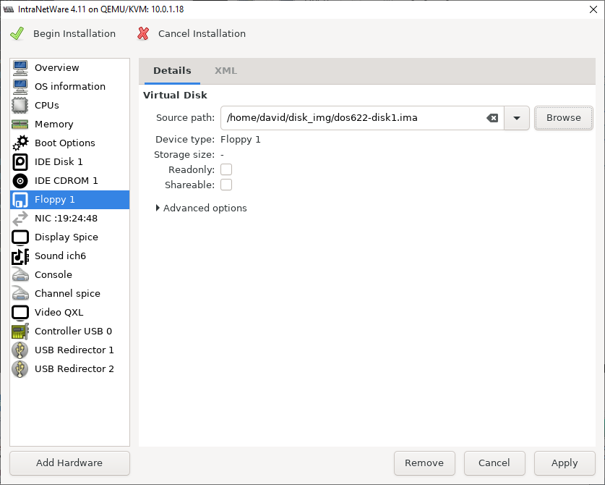The image size is (605, 485).
Task: Click the Sound ich6 music note icon
Action: coord(20,256)
